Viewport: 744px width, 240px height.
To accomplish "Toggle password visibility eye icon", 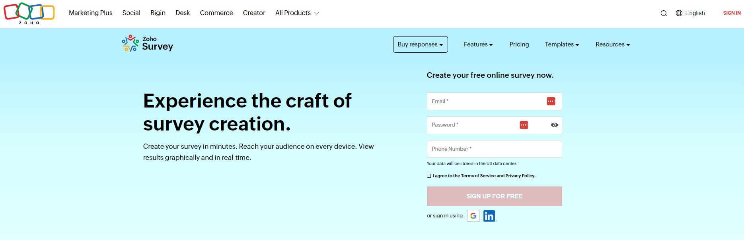I will coord(554,125).
